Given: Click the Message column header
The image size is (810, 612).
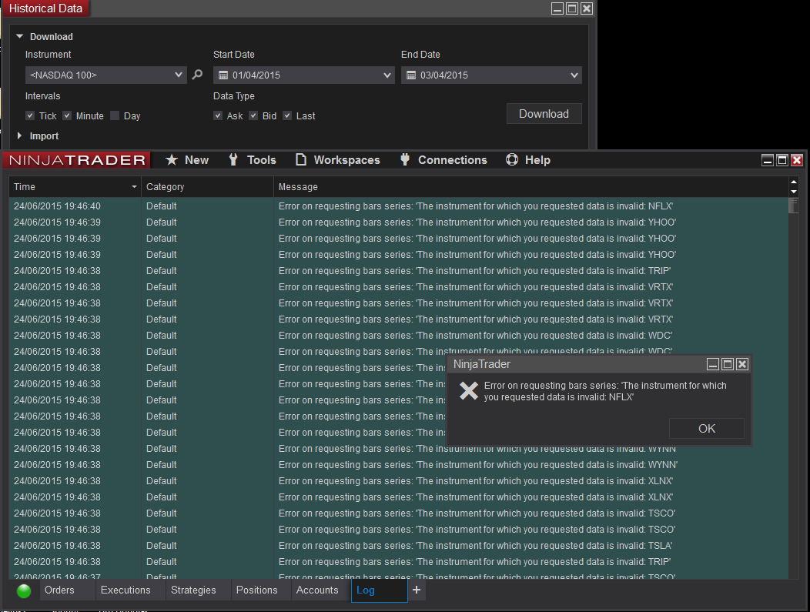Looking at the screenshot, I should pyautogui.click(x=530, y=187).
